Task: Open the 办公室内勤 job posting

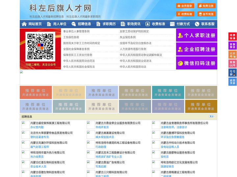Action: [37, 127]
